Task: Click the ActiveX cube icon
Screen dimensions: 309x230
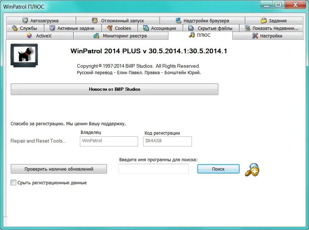Action: [29, 36]
